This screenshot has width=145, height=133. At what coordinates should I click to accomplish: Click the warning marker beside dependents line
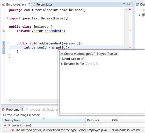(4, 31)
